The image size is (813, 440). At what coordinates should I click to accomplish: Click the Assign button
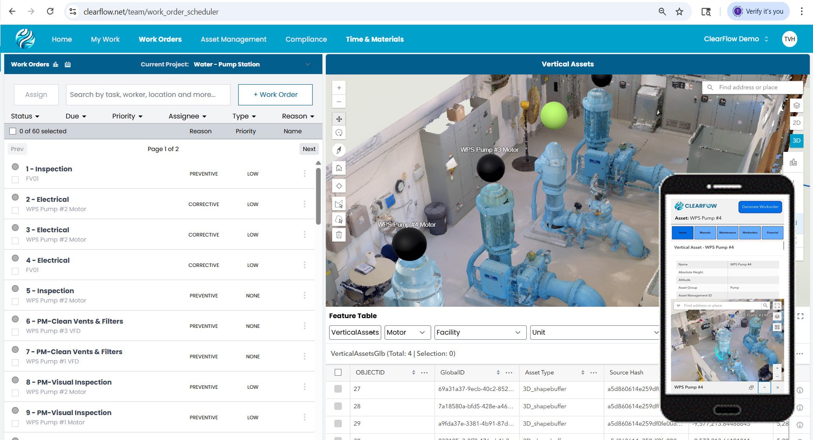36,95
